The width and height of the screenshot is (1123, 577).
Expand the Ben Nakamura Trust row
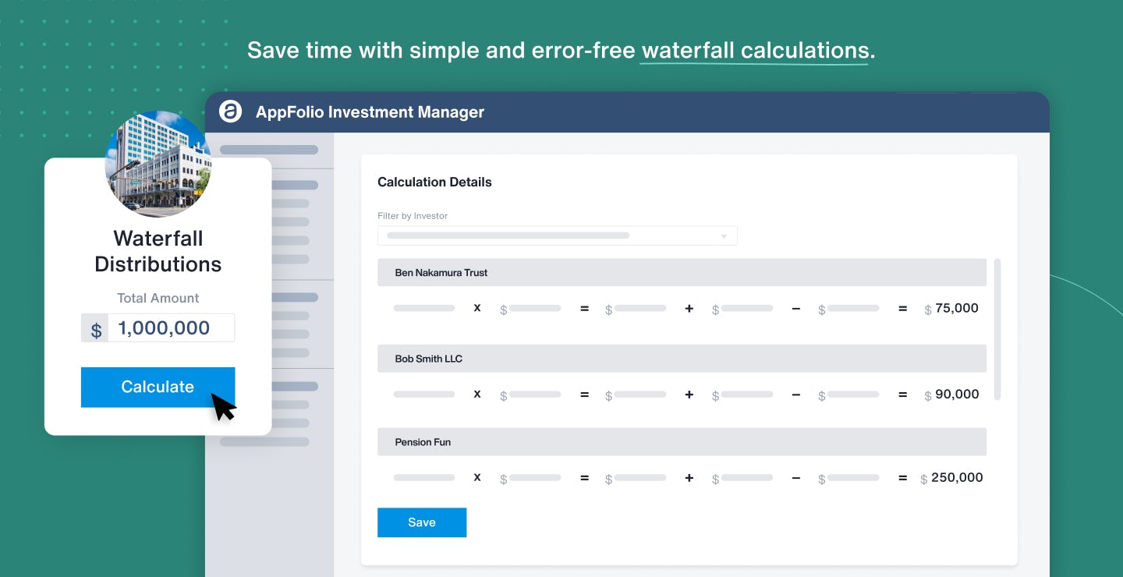point(682,272)
